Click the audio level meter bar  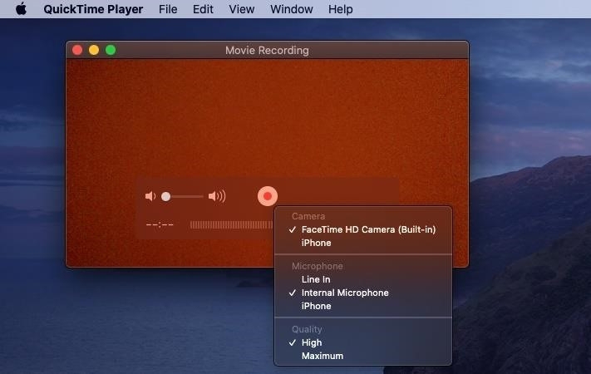pyautogui.click(x=231, y=225)
